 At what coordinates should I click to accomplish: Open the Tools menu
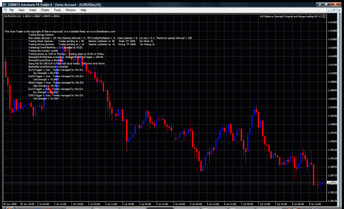point(57,10)
